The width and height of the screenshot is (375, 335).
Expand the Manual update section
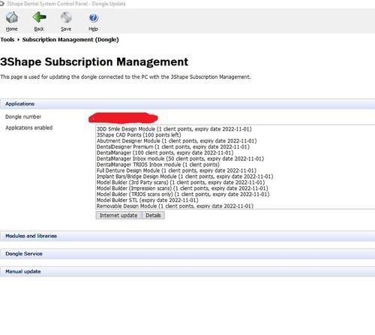coord(187,271)
